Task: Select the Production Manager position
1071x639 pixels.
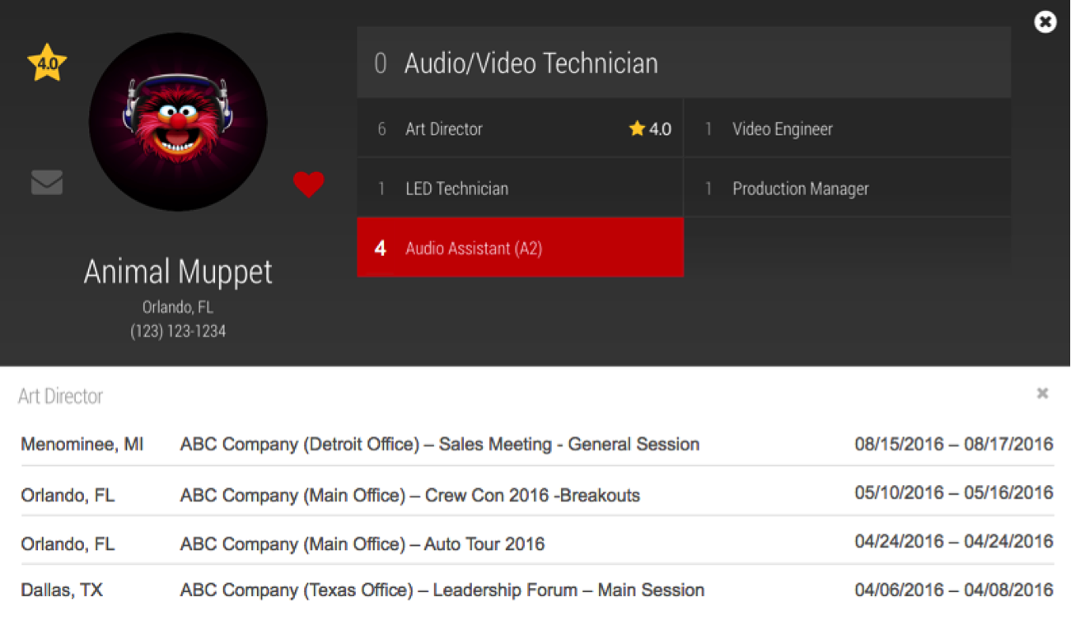Action: pos(848,189)
